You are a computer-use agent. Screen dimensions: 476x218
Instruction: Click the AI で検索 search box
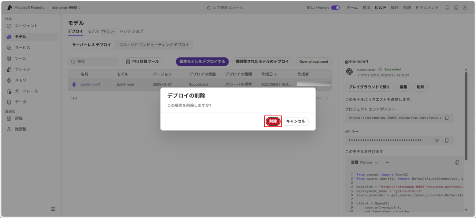coord(234,8)
